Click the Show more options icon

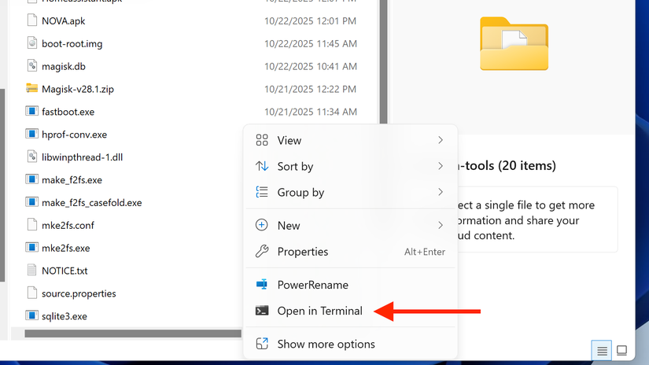pos(262,344)
